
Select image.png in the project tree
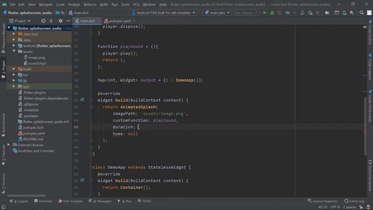pyautogui.click(x=34, y=57)
